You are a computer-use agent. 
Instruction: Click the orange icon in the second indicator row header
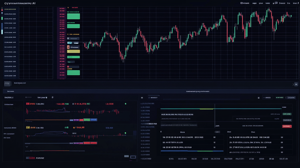[x=74, y=128]
